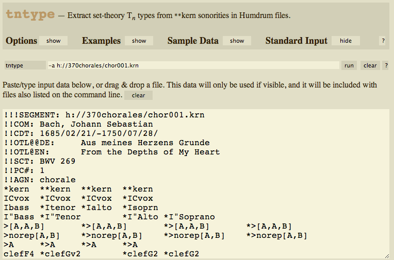Hide the Standard Input section
Viewport: 394px width, 260px height.
346,41
